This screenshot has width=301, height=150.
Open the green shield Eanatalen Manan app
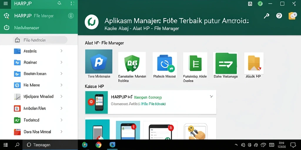(x=132, y=63)
